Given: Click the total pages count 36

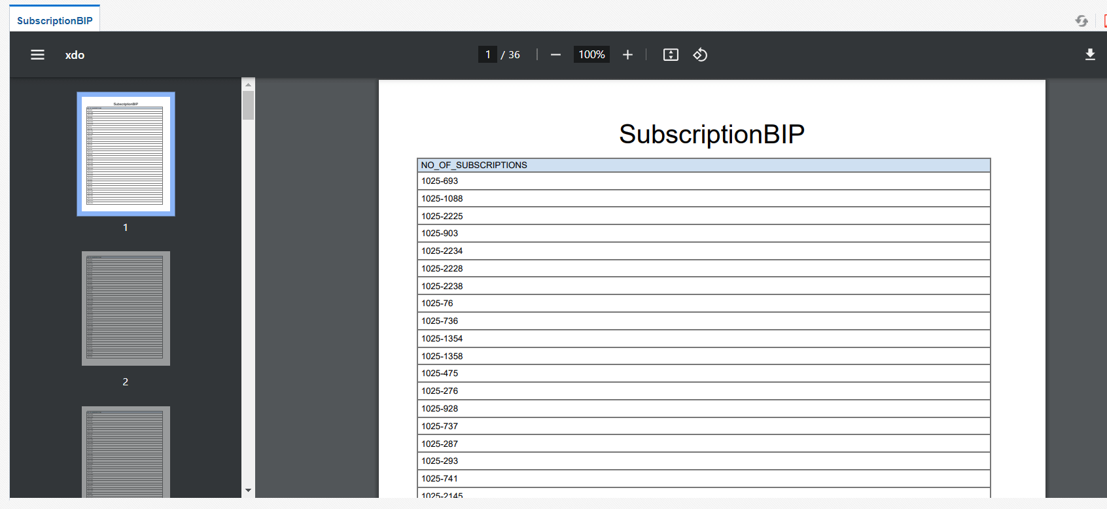Looking at the screenshot, I should (x=514, y=55).
